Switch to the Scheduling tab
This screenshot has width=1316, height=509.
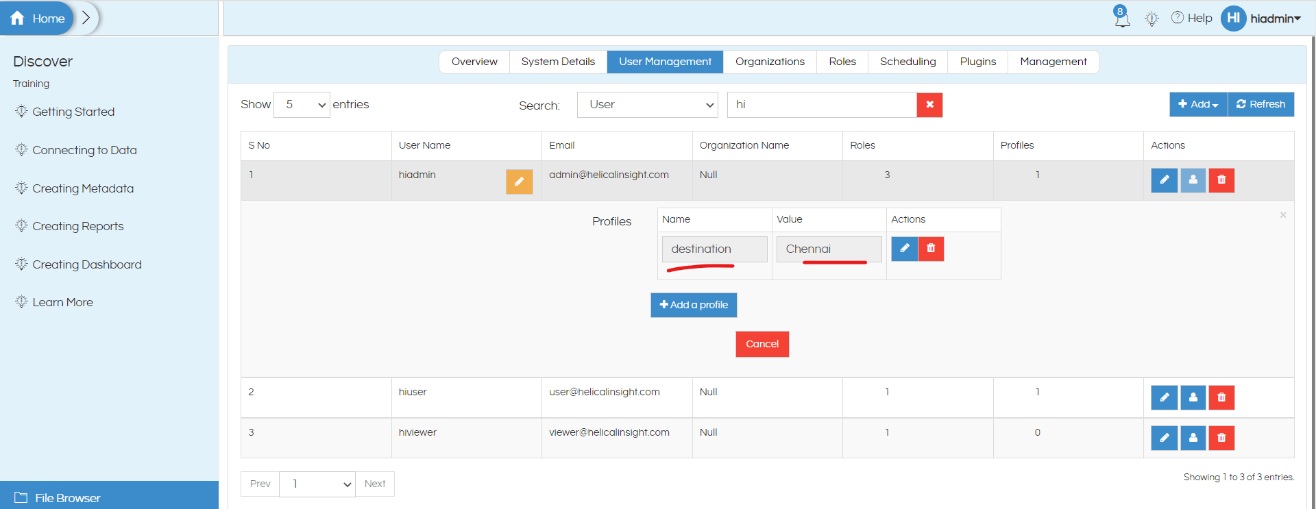point(907,62)
